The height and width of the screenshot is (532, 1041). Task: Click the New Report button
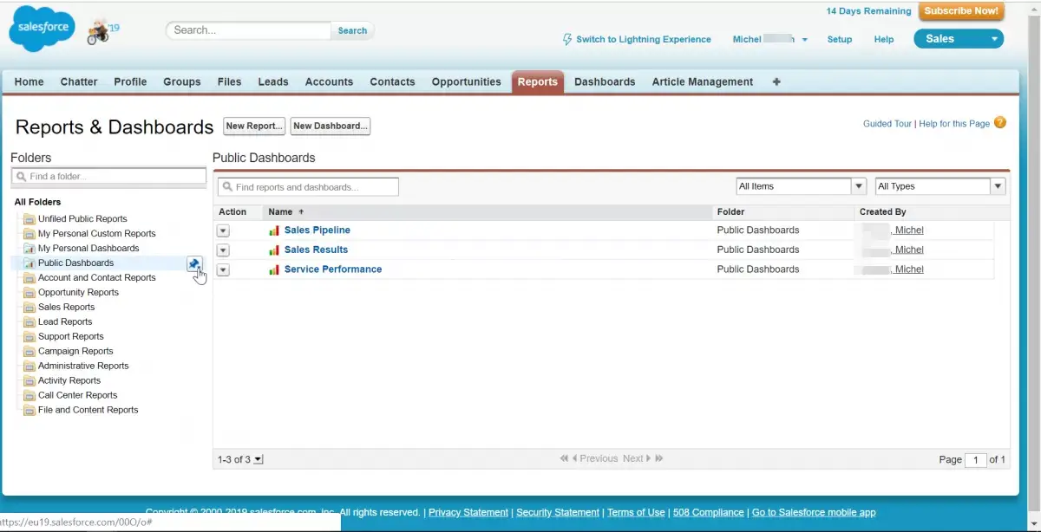click(254, 126)
